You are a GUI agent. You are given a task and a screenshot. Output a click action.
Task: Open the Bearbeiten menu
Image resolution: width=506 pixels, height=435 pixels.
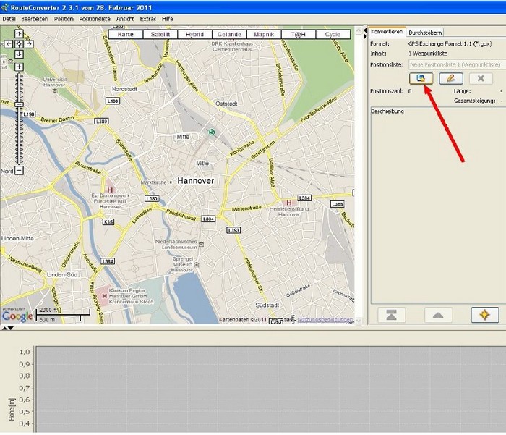35,19
